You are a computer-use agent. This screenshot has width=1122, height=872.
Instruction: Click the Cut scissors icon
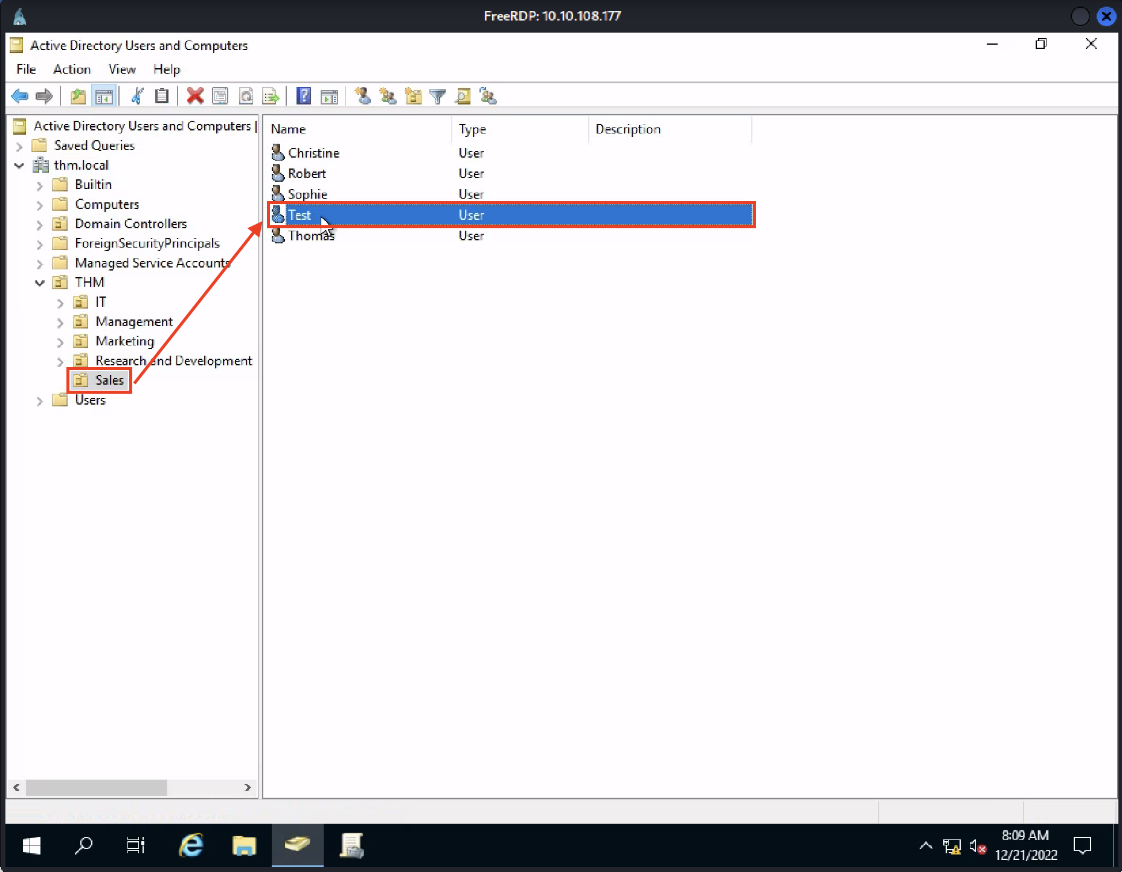[x=137, y=96]
